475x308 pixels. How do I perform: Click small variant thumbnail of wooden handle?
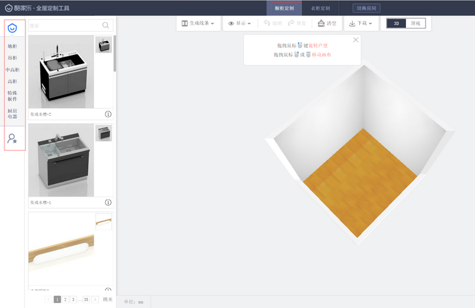click(104, 221)
